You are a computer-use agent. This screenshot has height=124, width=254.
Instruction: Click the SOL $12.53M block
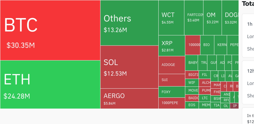pyautogui.click(x=129, y=67)
